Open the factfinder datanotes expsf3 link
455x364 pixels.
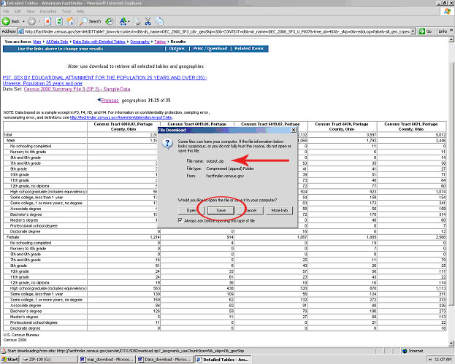[x=121, y=117]
